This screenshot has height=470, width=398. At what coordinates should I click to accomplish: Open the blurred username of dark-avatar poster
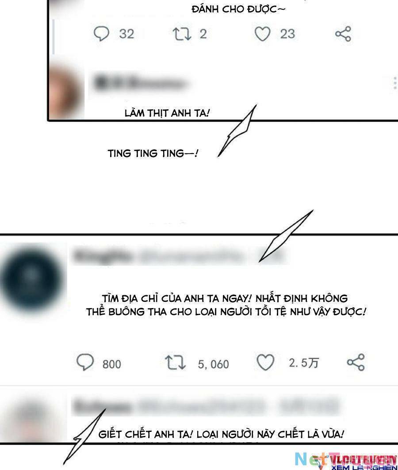[178, 256]
